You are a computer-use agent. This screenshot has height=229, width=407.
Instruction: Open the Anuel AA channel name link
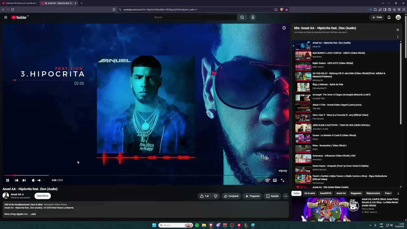click(x=16, y=194)
